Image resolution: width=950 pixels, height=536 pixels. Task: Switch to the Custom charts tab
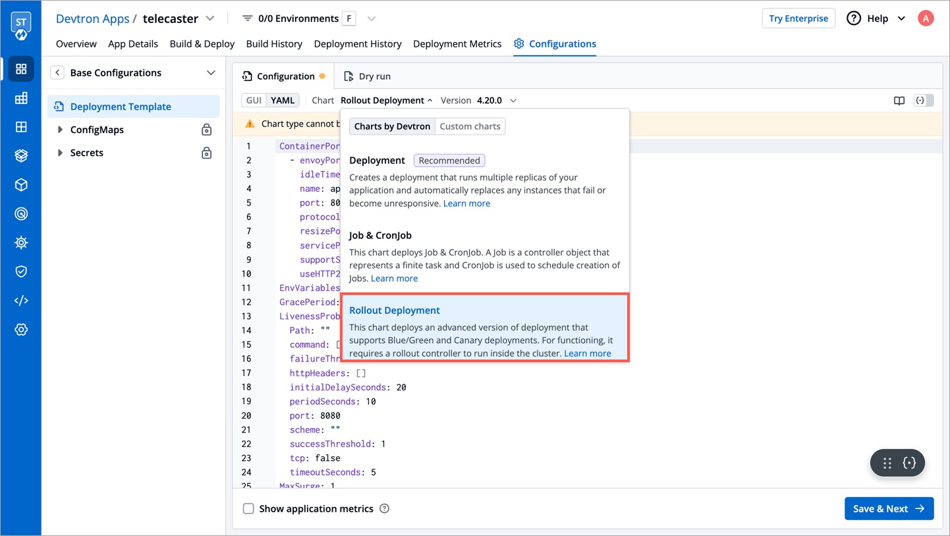point(470,126)
